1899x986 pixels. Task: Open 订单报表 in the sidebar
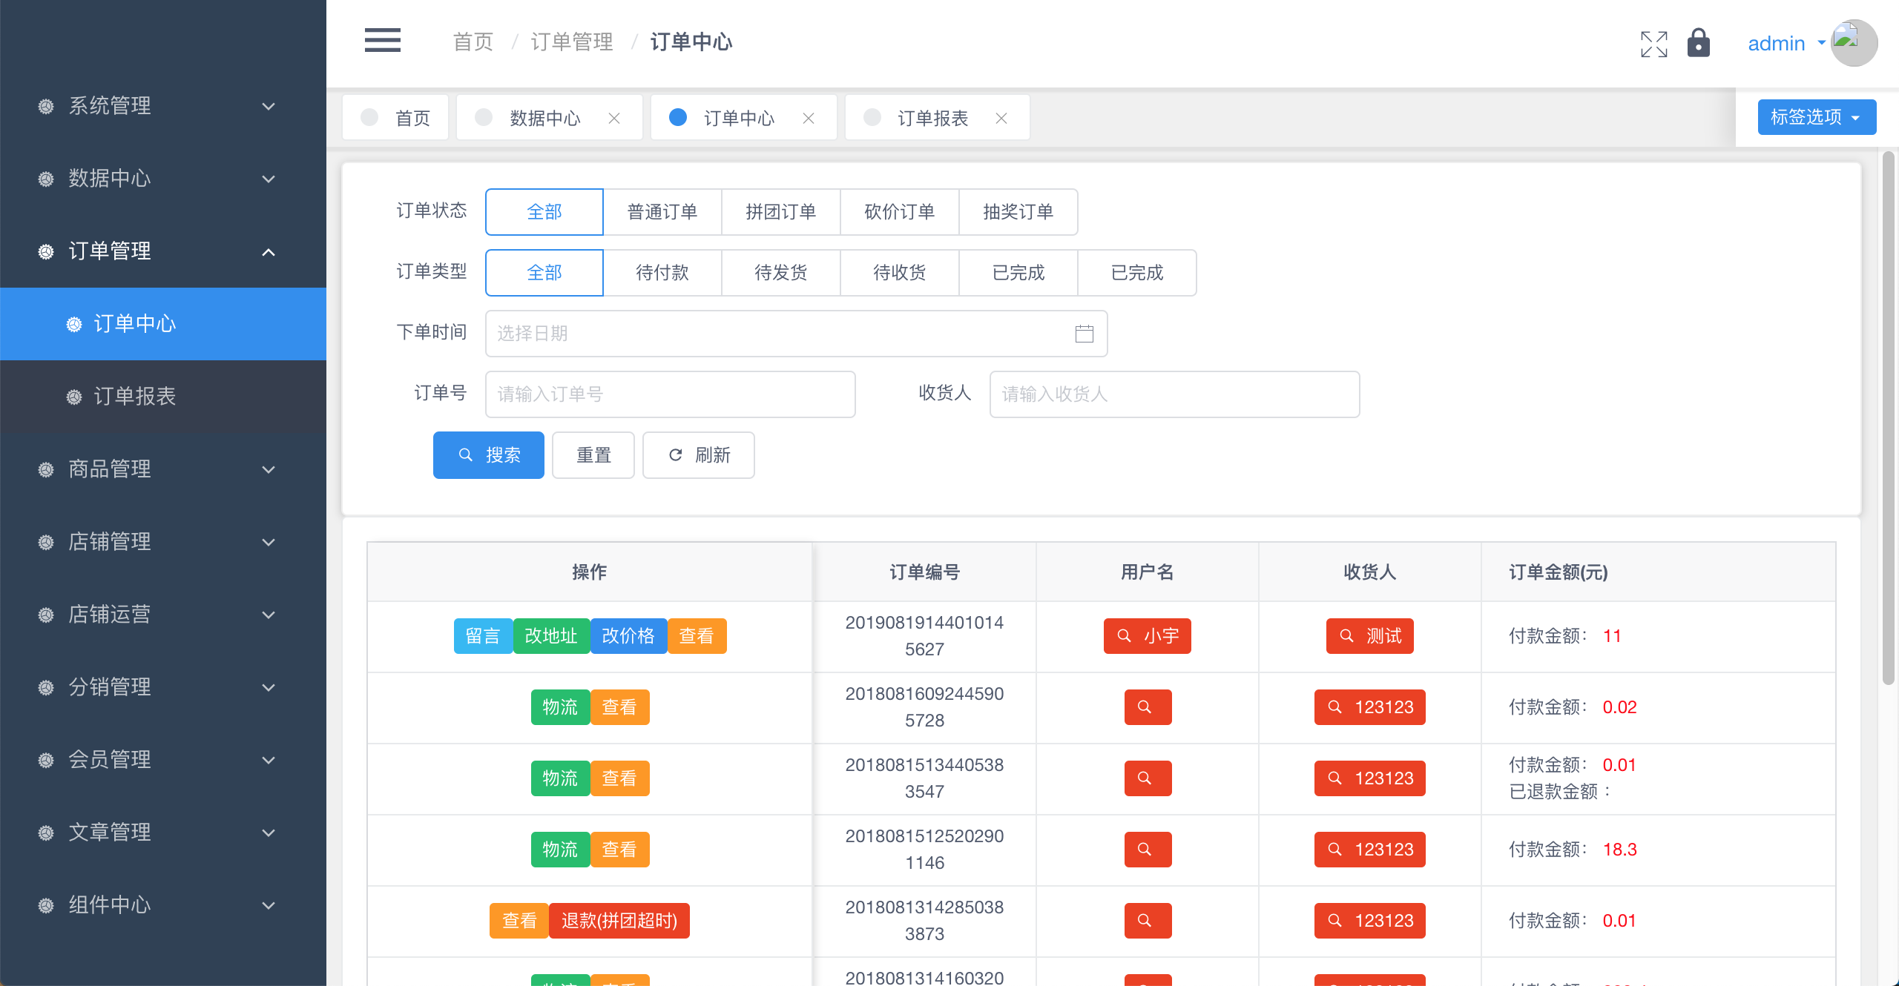pyautogui.click(x=135, y=397)
